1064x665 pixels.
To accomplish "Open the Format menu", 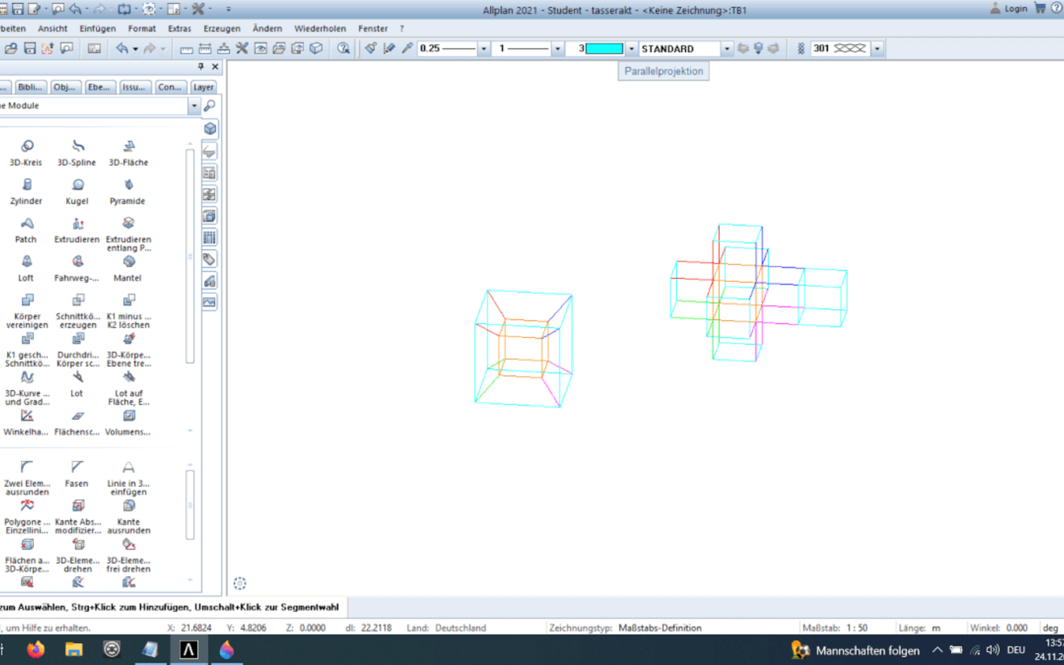I will pos(142,28).
